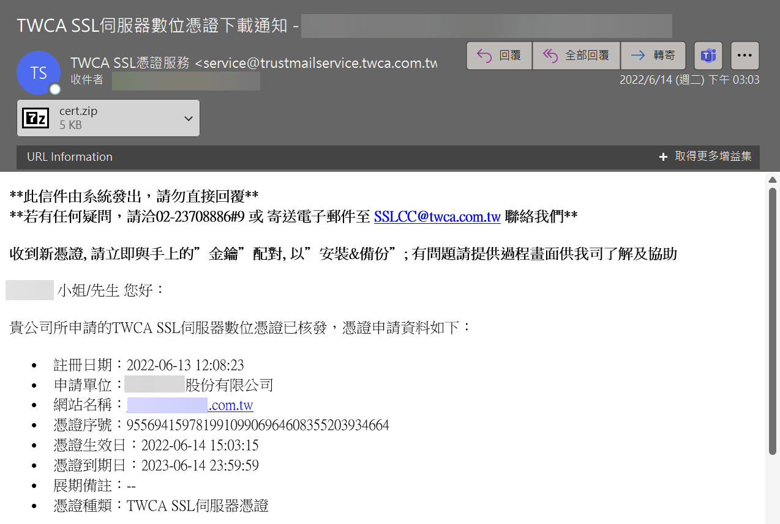
Task: Expand the cert.zip attachment dropdown arrow
Action: pyautogui.click(x=189, y=119)
